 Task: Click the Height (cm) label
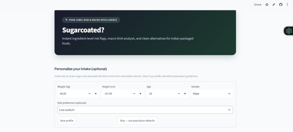[x=109, y=87]
